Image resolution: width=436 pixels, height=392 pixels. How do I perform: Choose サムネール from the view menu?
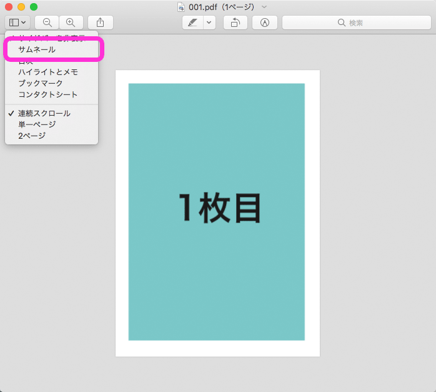[x=52, y=50]
